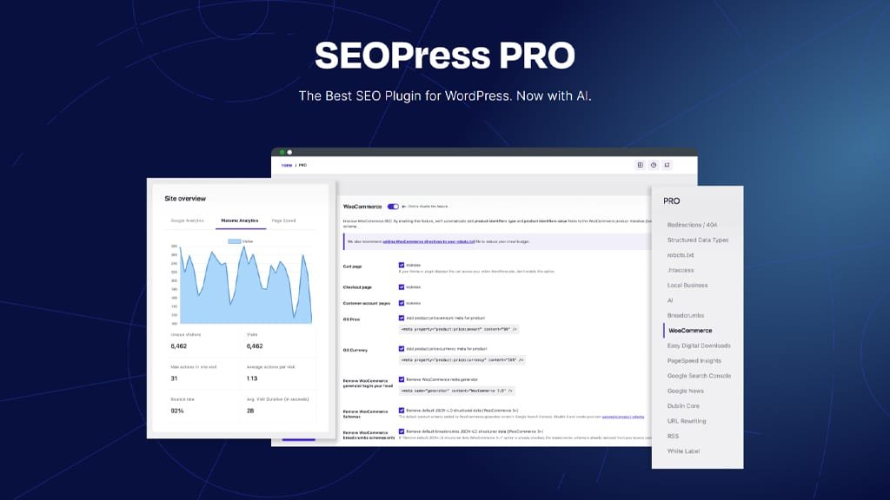Open the robots.txt directives recommendation link
Image resolution: width=890 pixels, height=500 pixels.
point(428,241)
